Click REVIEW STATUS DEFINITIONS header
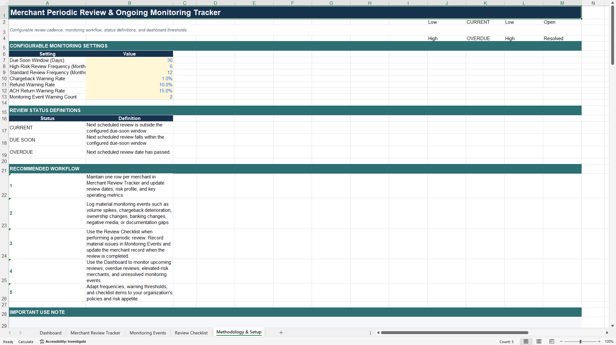 point(295,110)
